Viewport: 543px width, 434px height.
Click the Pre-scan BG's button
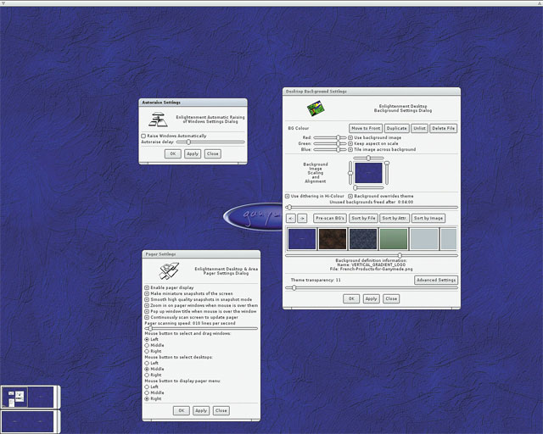click(x=330, y=219)
